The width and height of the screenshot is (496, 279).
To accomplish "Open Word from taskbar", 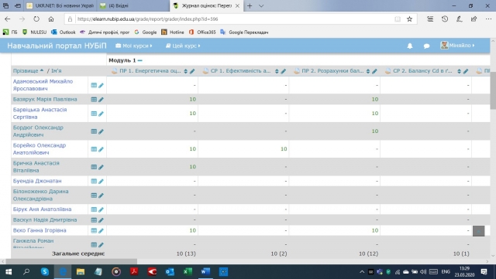I will 205,271.
